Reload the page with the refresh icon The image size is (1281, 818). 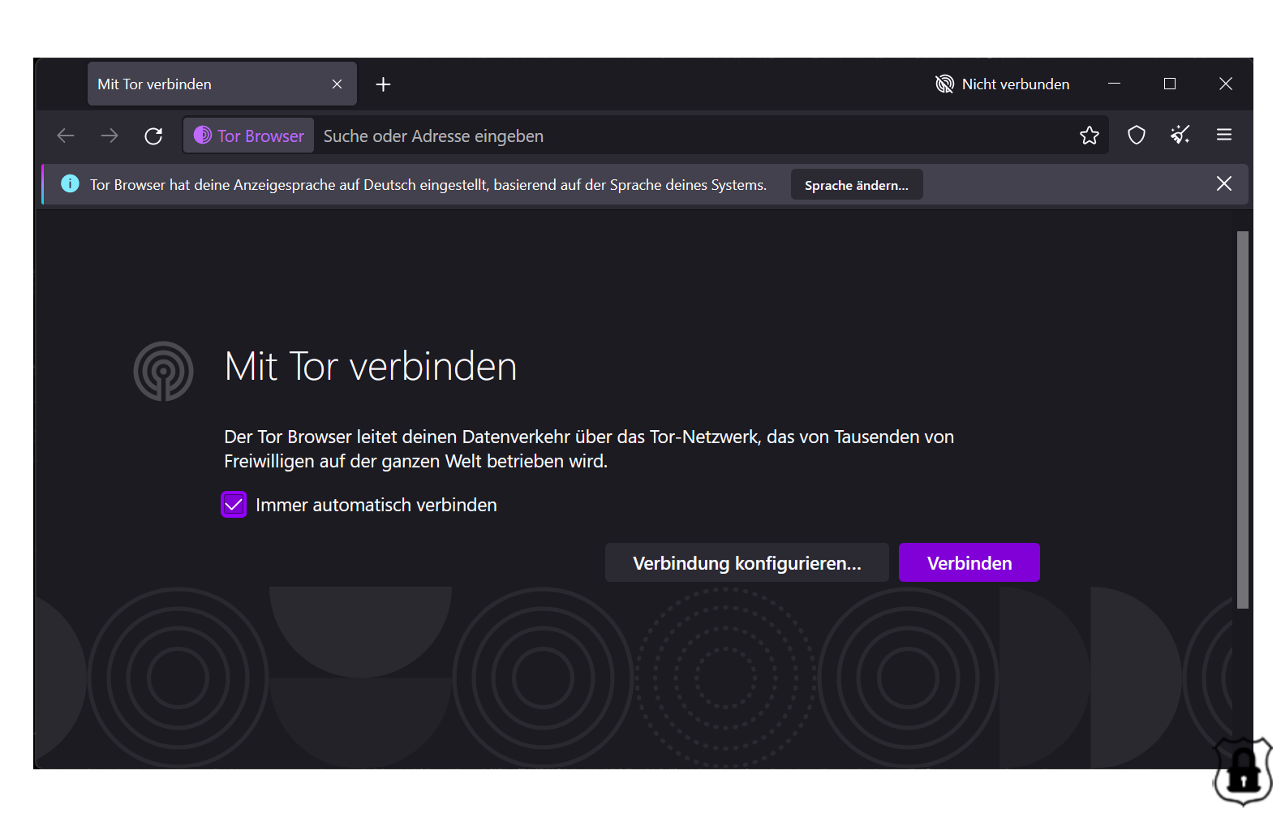pyautogui.click(x=153, y=136)
